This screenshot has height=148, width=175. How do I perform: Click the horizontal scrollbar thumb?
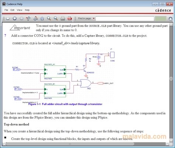[x=70, y=144]
